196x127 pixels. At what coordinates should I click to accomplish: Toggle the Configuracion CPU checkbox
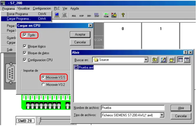coord(25,60)
